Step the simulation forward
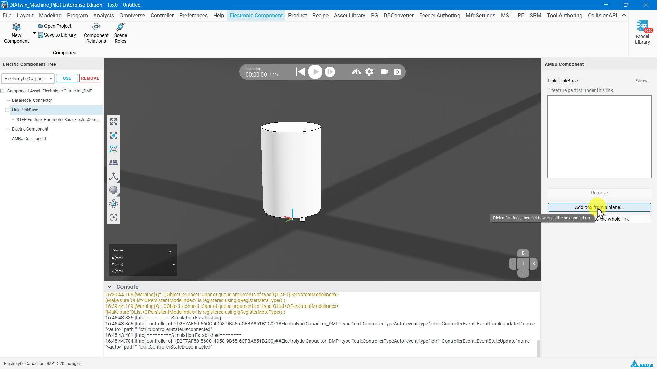Screen dimensions: 657x369 click(x=330, y=72)
